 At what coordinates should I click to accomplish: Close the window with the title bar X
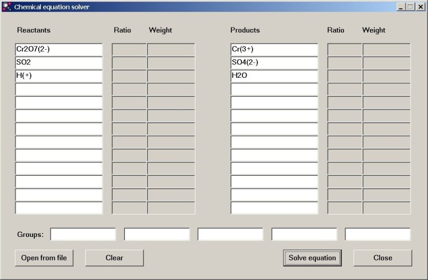coord(421,7)
